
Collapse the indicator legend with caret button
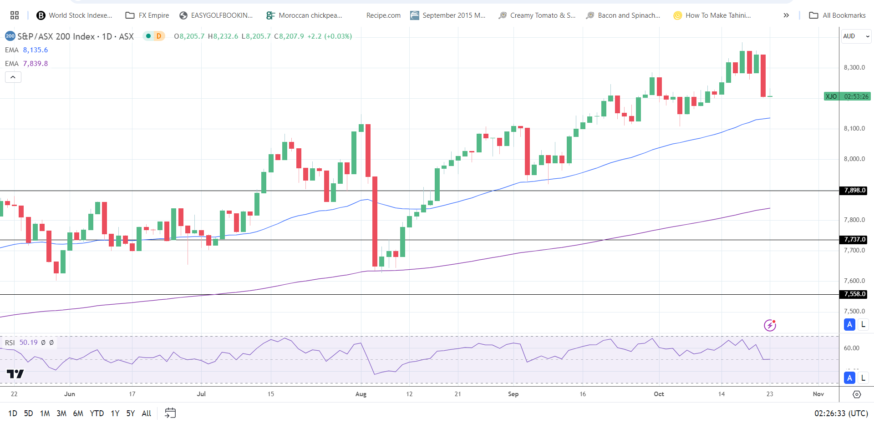[x=13, y=77]
